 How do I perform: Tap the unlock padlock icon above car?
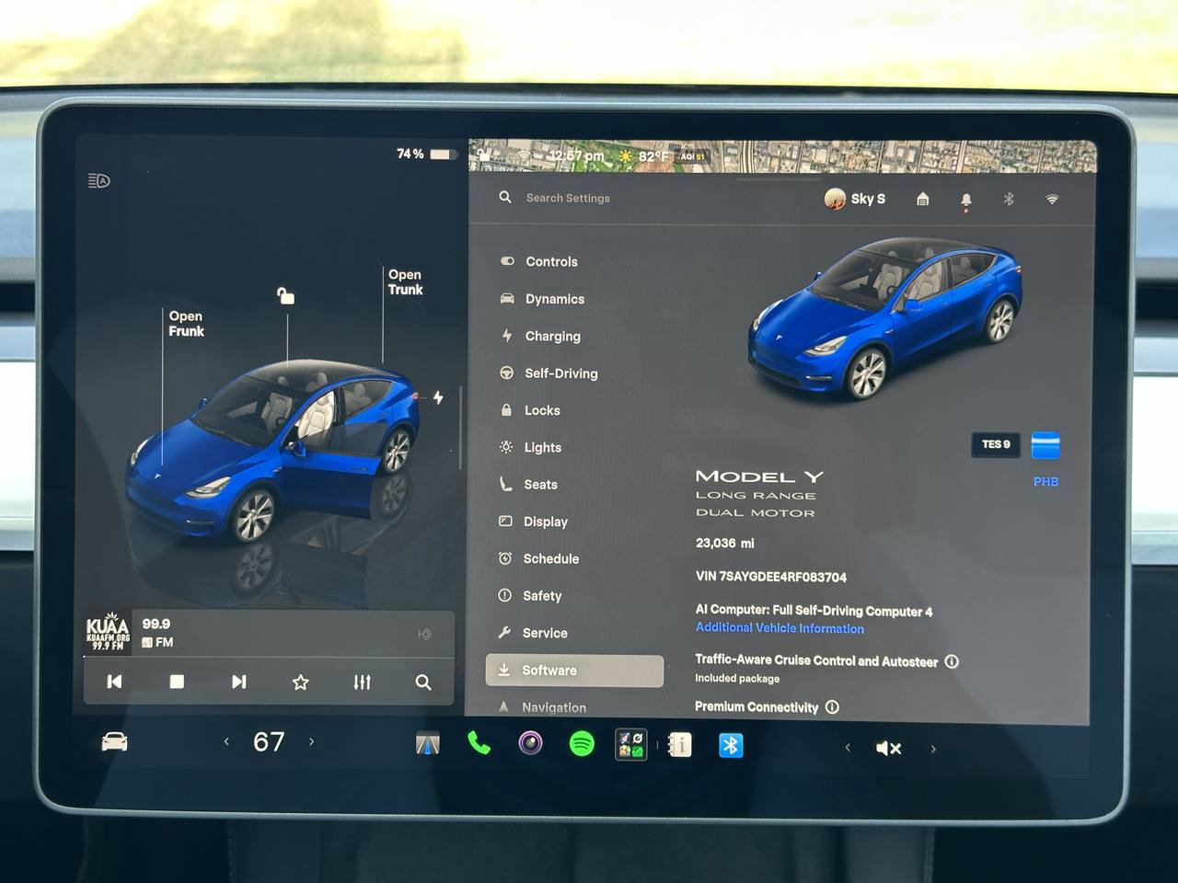point(285,295)
